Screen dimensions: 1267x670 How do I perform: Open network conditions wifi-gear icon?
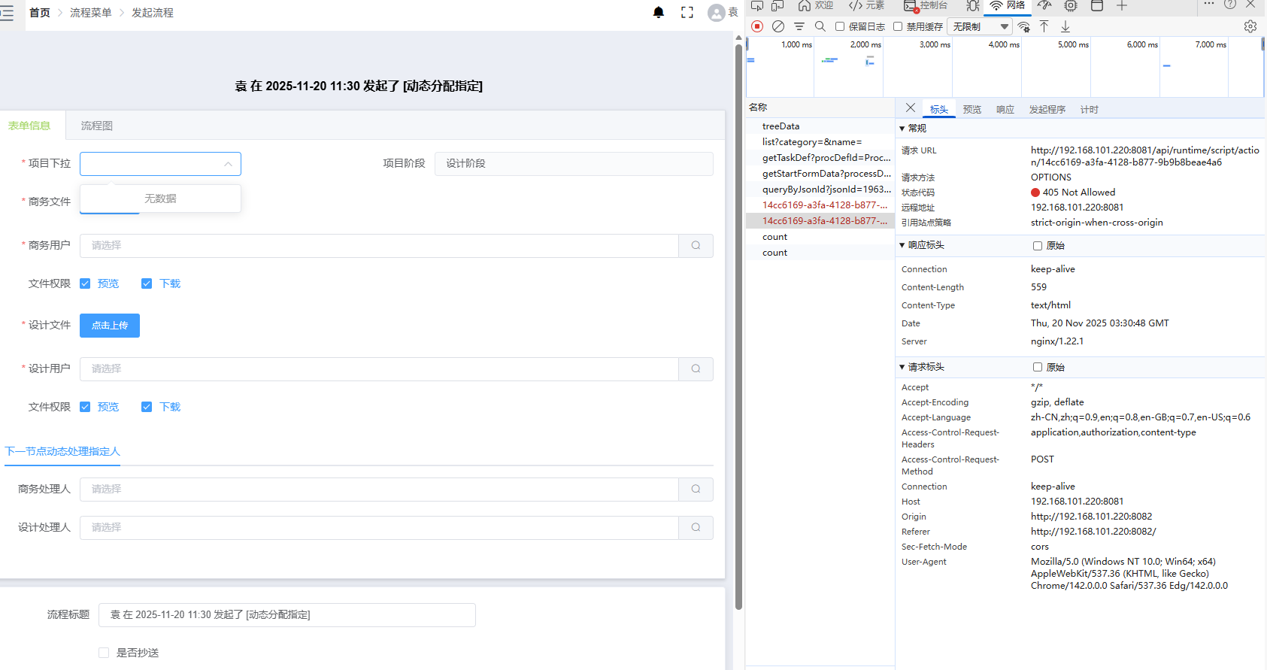1024,26
